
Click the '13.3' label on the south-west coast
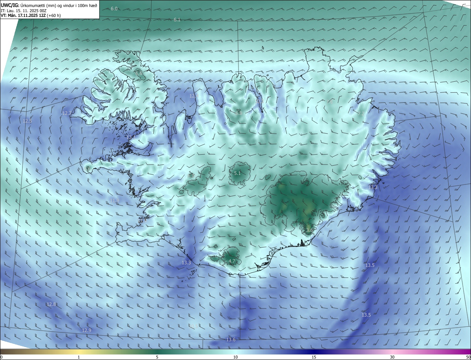pos(187,262)
